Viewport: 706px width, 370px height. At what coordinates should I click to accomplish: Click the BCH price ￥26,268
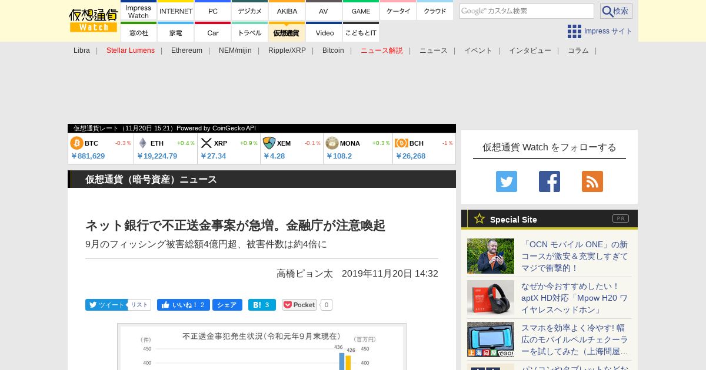click(x=410, y=156)
